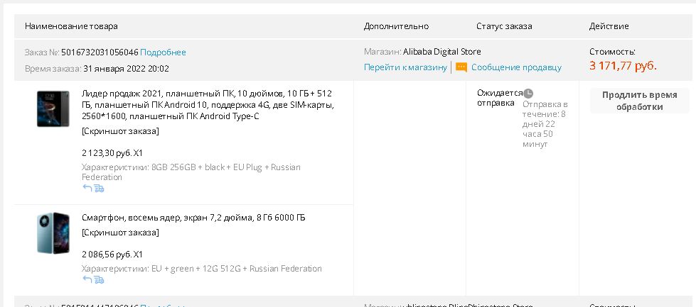Viewport: 696px width, 307px height.
Task: Open tablet PC product title link
Action: click(207, 105)
